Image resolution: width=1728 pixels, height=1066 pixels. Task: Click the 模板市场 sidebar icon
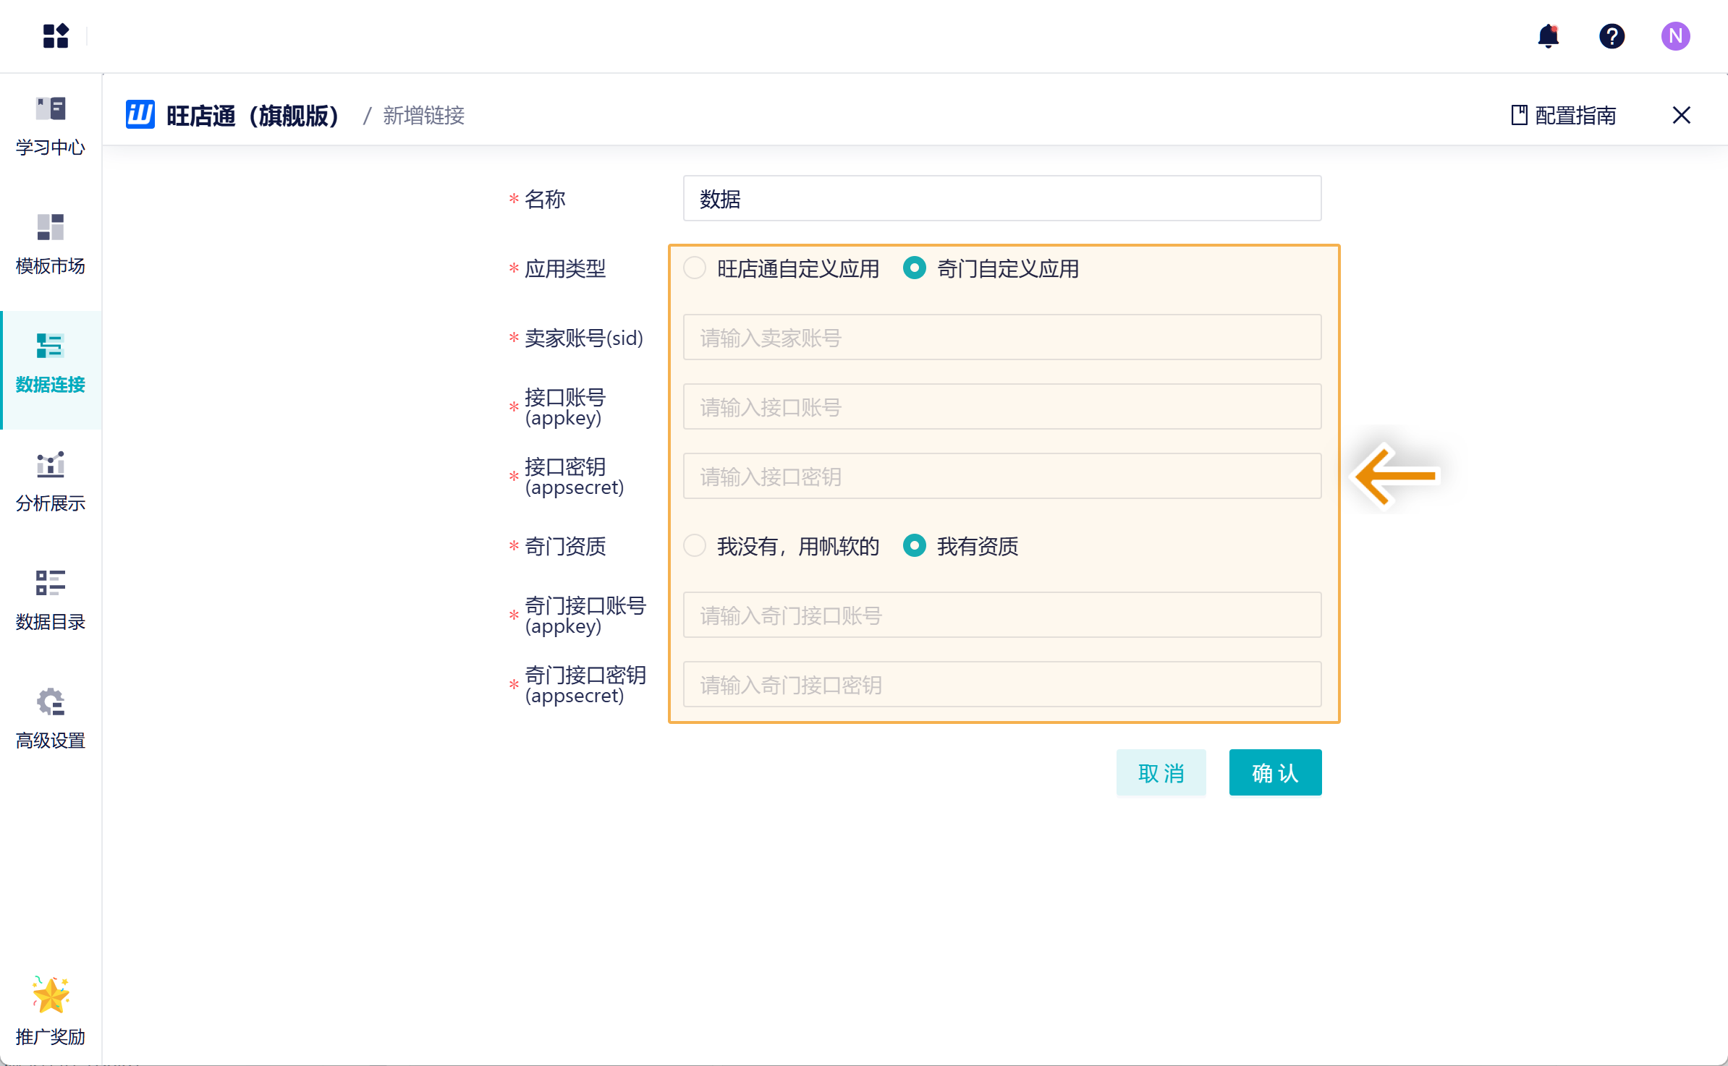coord(51,227)
